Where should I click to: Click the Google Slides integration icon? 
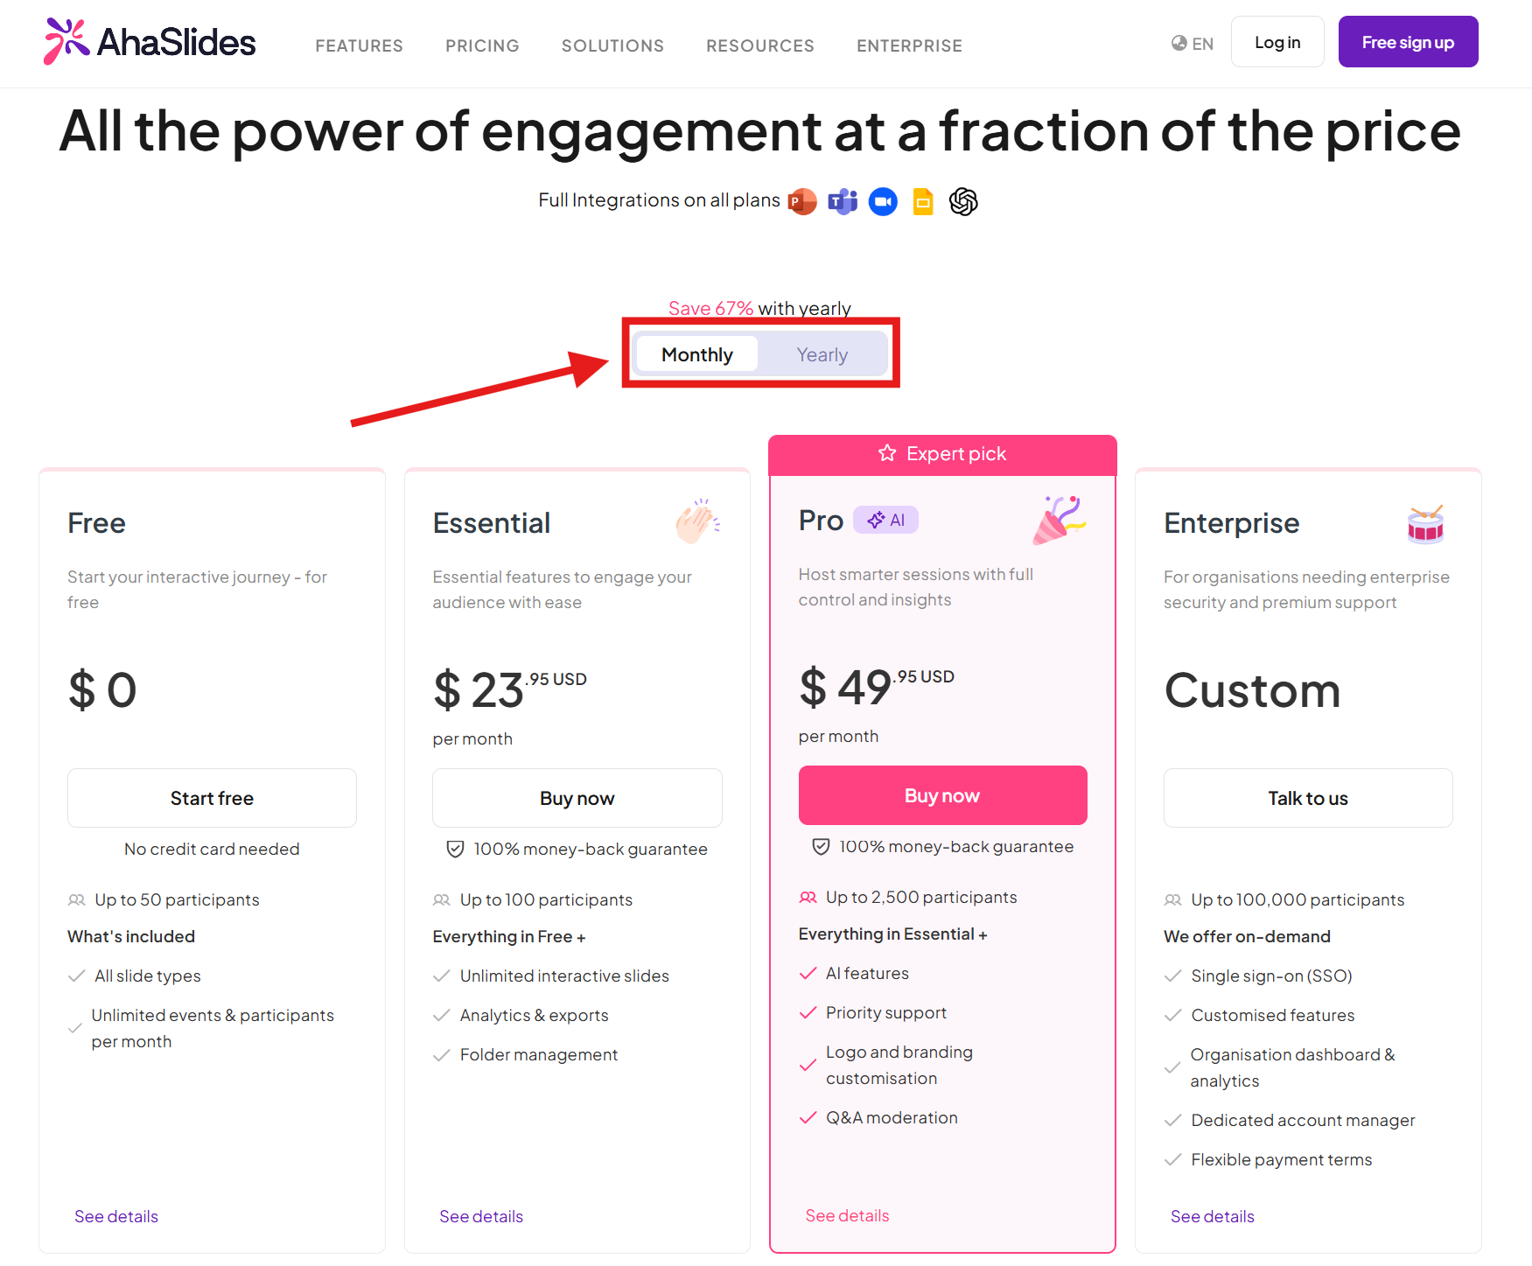(923, 201)
